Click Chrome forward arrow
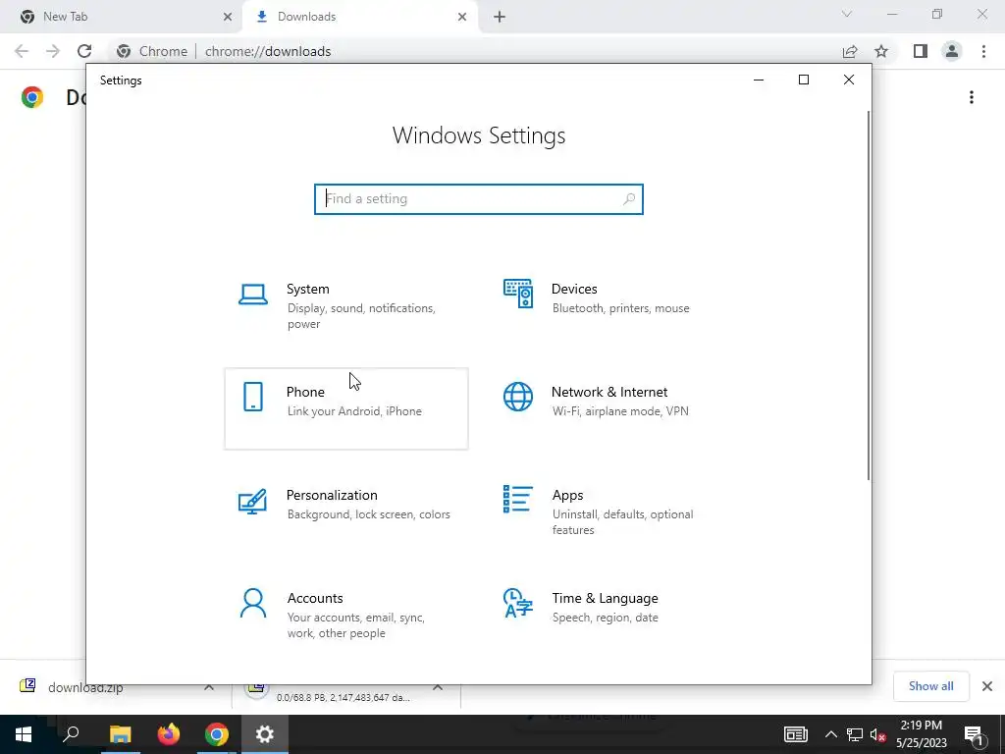Image resolution: width=1005 pixels, height=754 pixels. point(53,51)
